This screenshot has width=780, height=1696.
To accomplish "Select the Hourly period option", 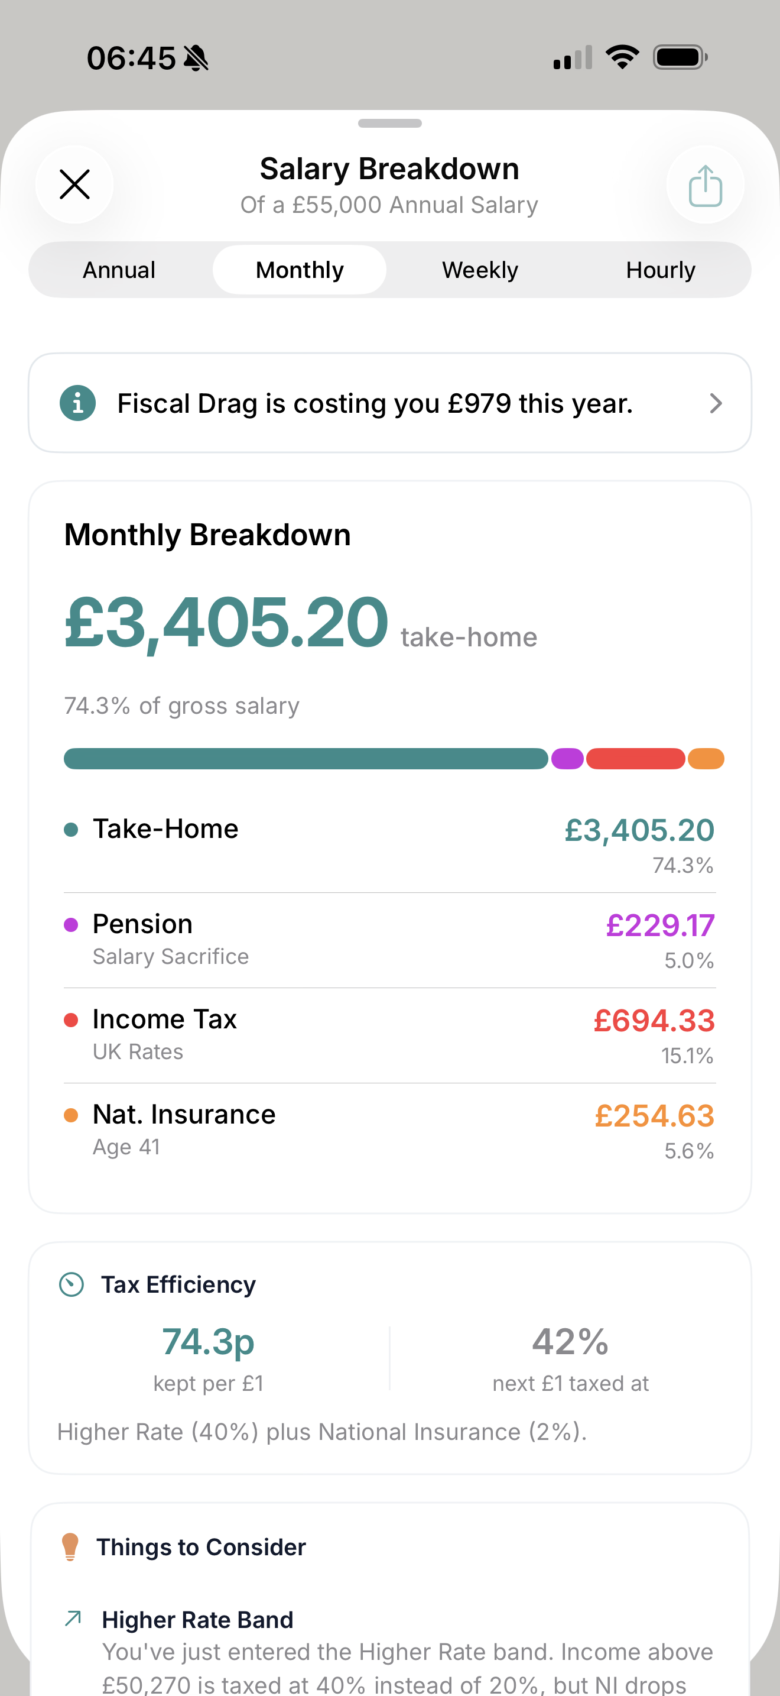I will tap(660, 269).
